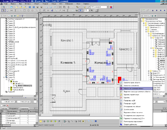167x130 pixels.
Task: Pick the rectangle drawing tool
Action: tap(25, 11)
